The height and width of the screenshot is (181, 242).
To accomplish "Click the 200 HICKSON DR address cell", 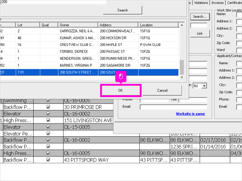I will 118,38.
